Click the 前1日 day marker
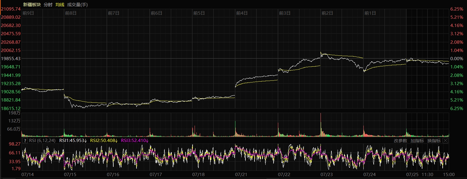Screen dimensions: 467x179 370,13
